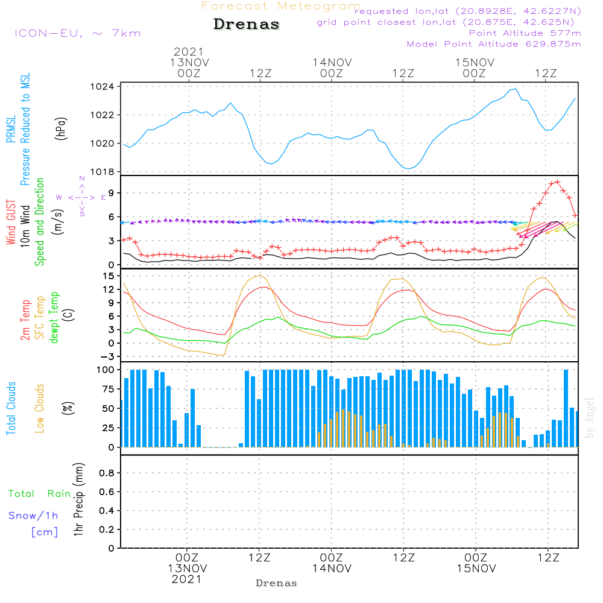The height and width of the screenshot is (603, 603).
Task: Click the 1hr Precip (mm) axis label
Action: (78, 500)
